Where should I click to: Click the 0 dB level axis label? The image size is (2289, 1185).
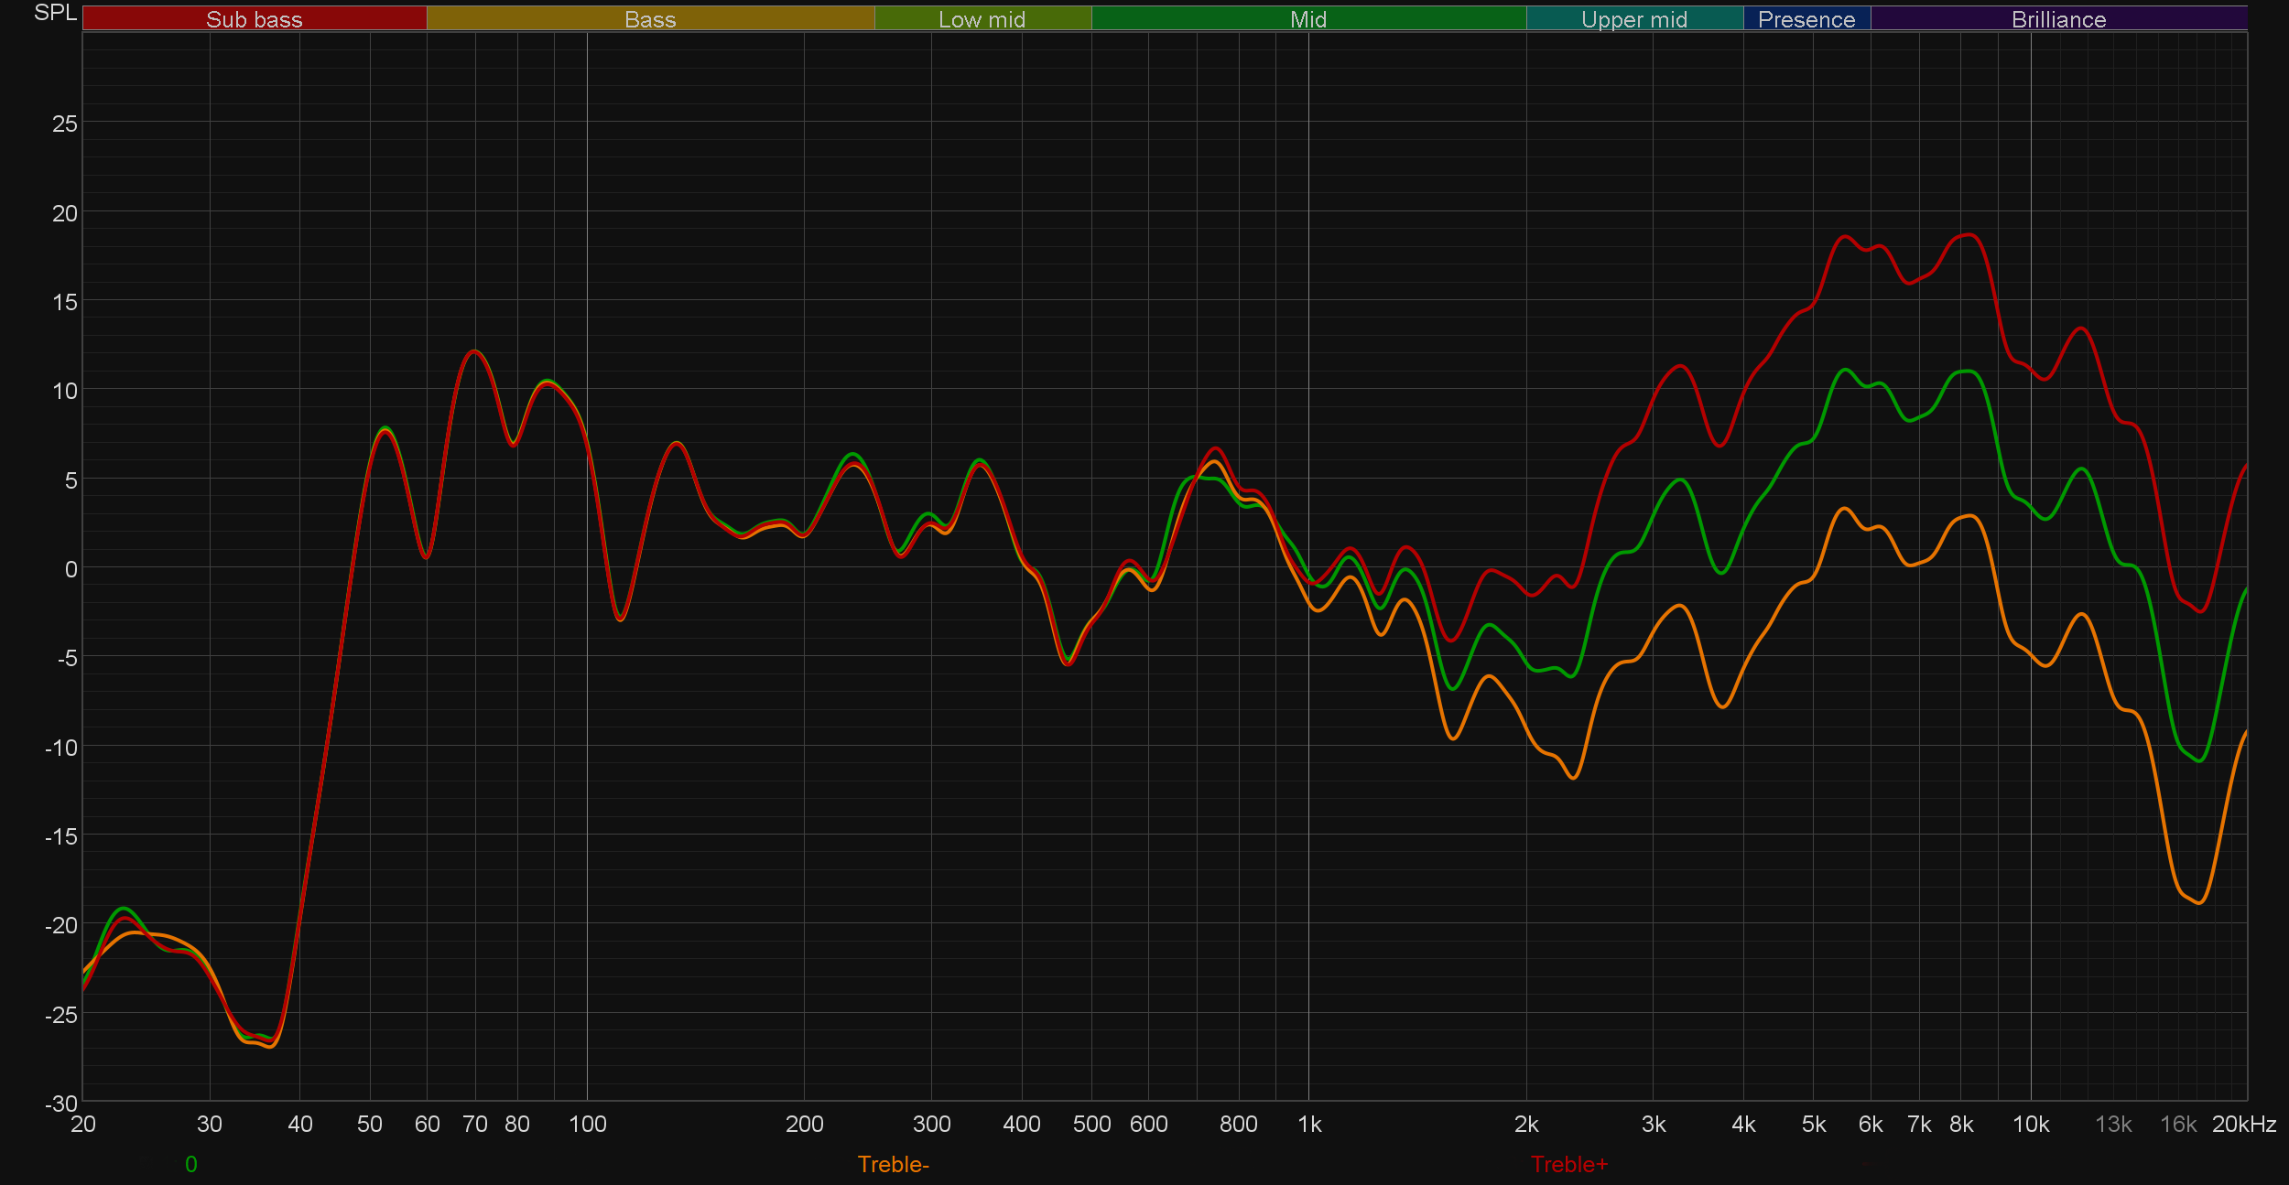[71, 569]
